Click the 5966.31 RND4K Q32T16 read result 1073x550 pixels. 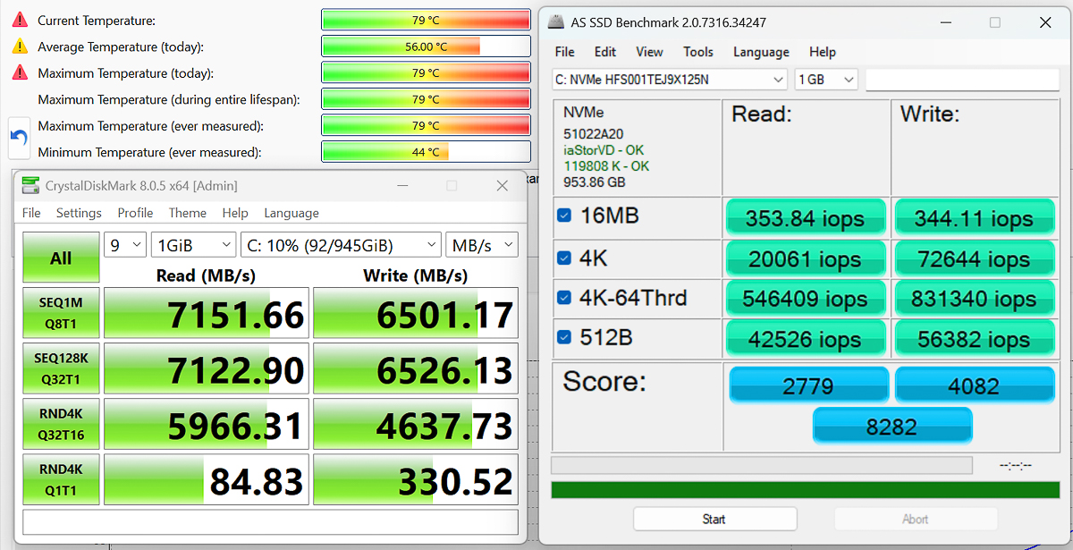pos(207,425)
